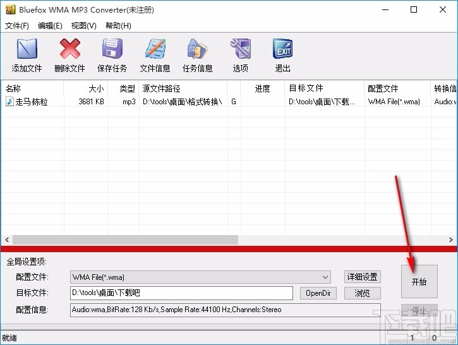Click the 目标文件 column header
458x345 pixels.
coord(325,88)
